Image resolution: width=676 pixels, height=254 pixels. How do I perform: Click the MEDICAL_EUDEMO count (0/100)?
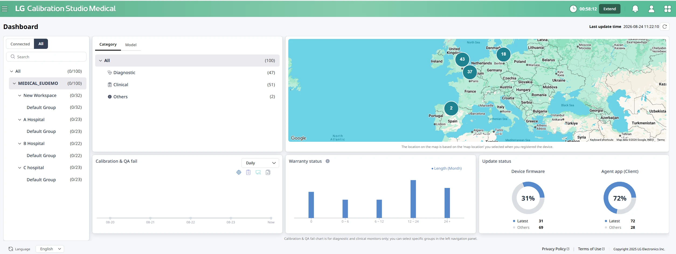click(x=75, y=83)
